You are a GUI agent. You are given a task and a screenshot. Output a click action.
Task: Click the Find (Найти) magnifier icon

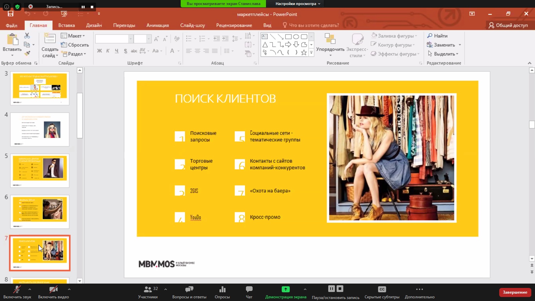click(x=430, y=35)
